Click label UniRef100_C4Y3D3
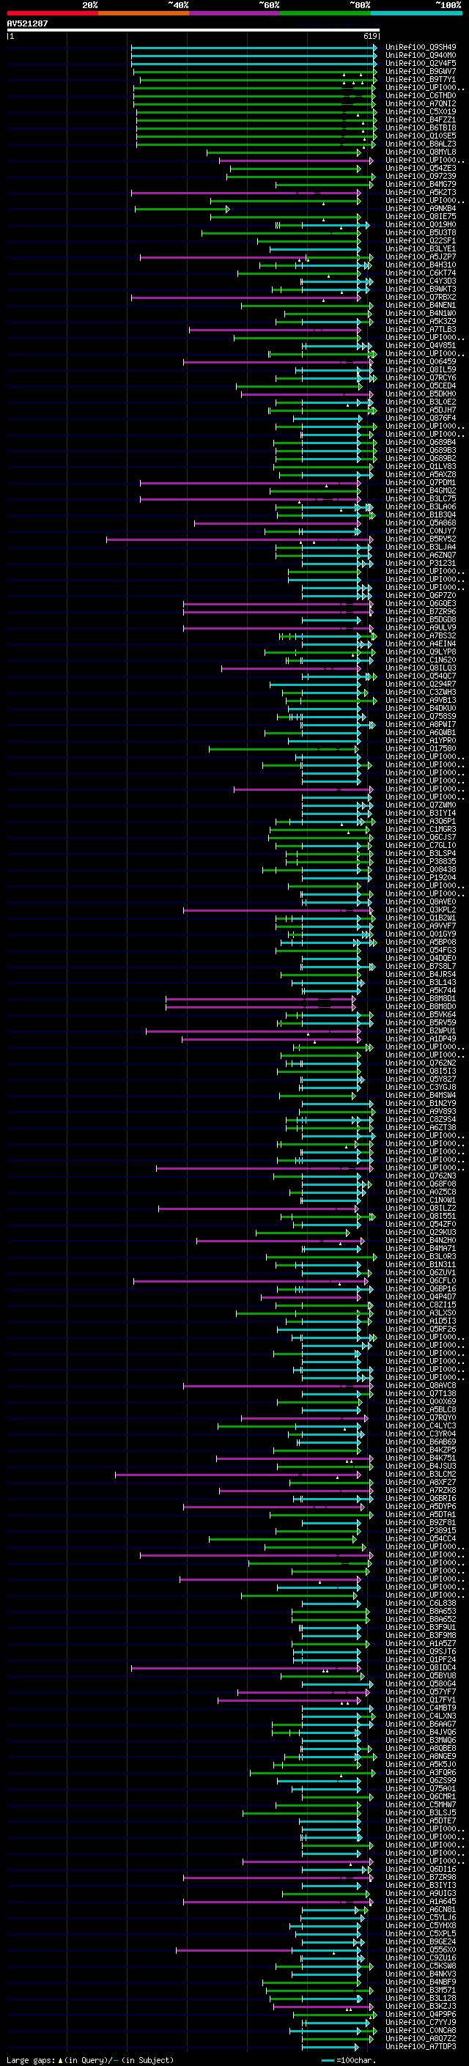Screen dimensions: 469x2066 [421, 281]
